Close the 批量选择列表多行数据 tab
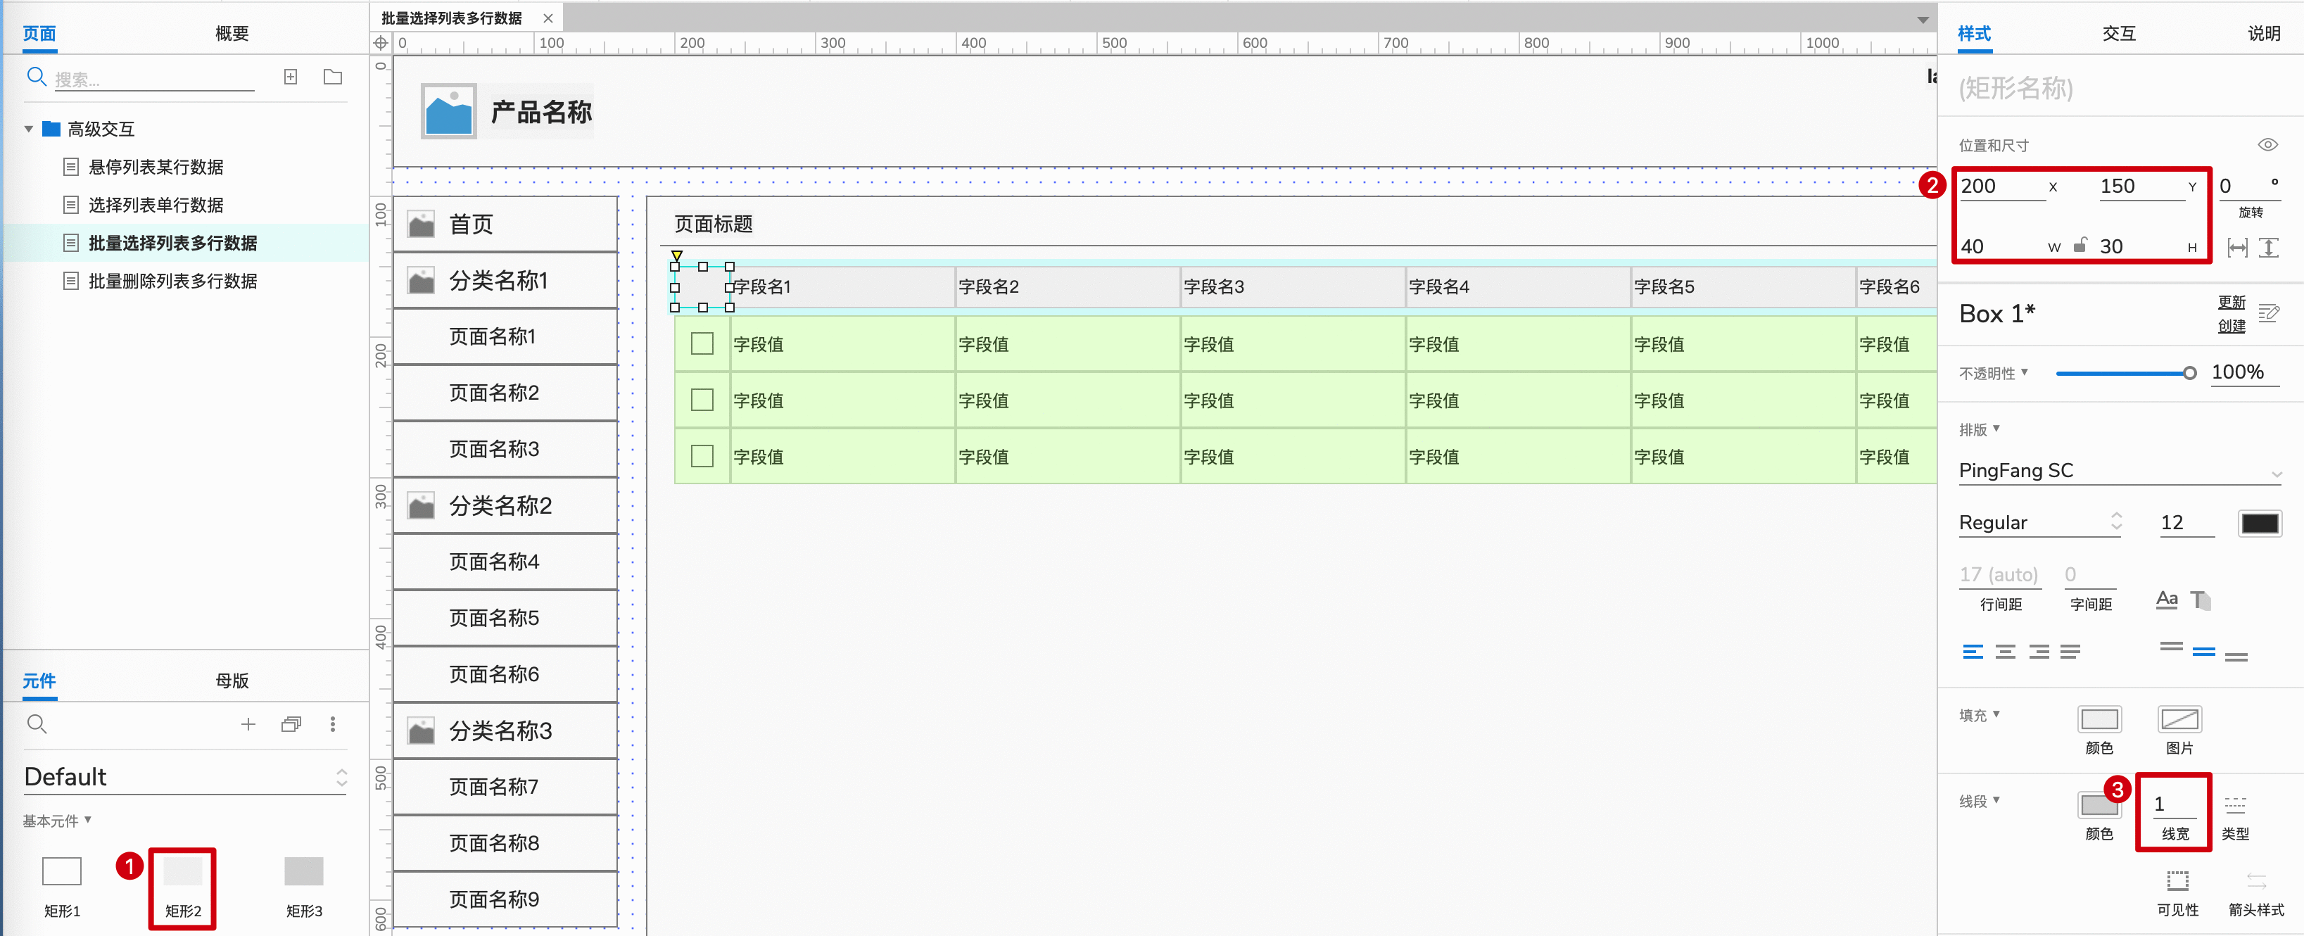2304x936 pixels. [x=547, y=18]
